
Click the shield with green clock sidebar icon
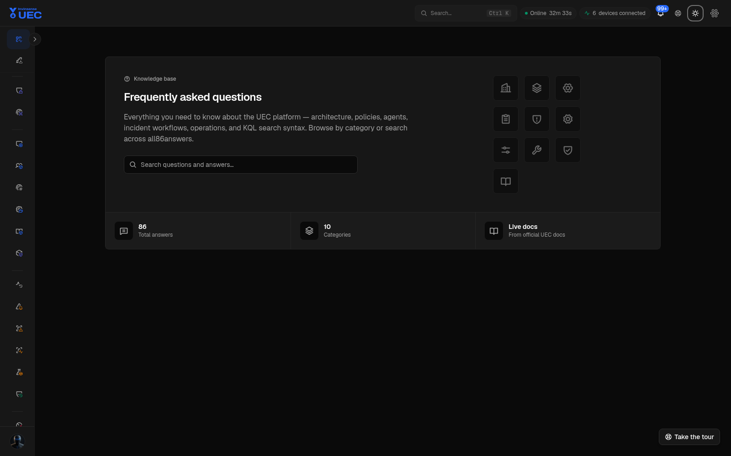(x=19, y=394)
